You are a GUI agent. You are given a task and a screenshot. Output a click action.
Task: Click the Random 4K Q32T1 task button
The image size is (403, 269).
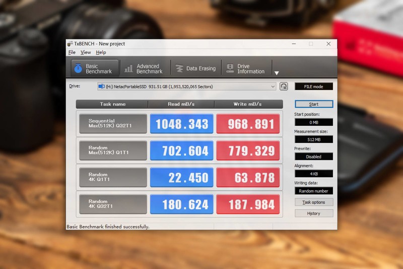(x=113, y=204)
